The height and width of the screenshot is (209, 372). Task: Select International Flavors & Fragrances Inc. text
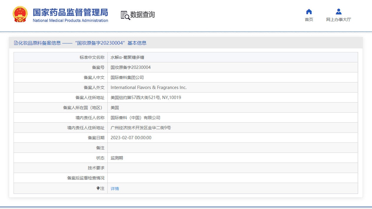click(x=149, y=88)
